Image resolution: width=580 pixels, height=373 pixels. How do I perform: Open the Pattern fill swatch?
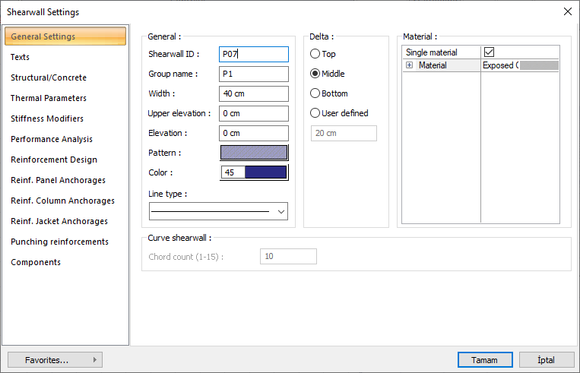(x=254, y=153)
